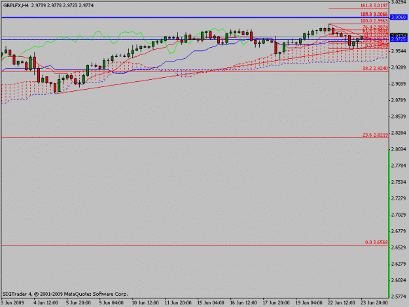Click the 17 Jun 20:00 time label
The height and width of the screenshot is (307, 409).
276,302
